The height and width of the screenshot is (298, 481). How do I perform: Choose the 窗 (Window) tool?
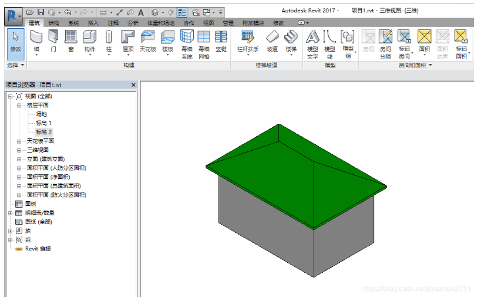(71, 41)
